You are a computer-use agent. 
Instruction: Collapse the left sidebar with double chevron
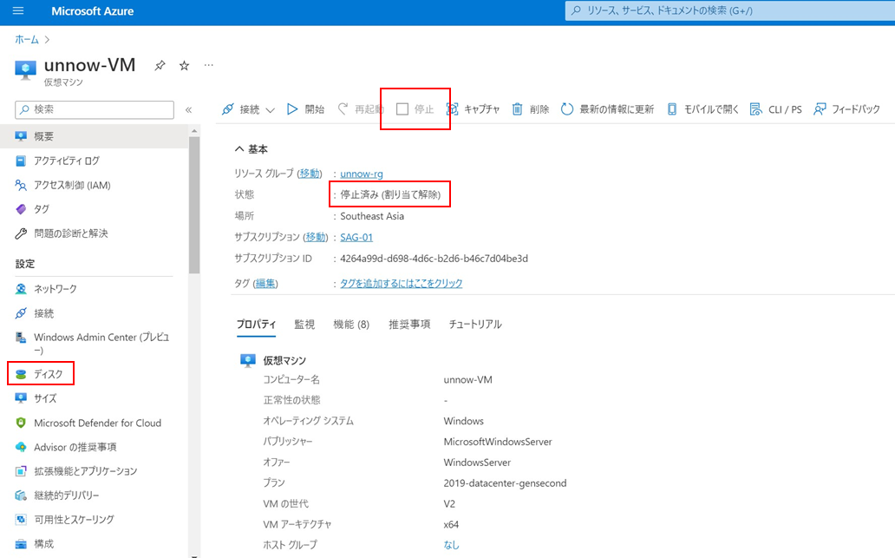coord(189,109)
